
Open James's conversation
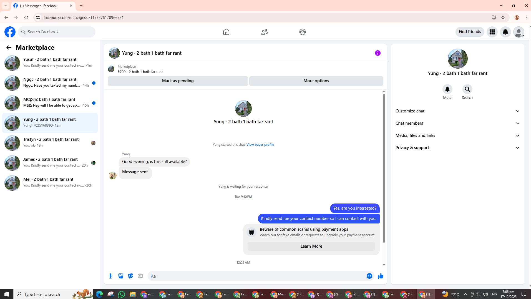[50, 163]
